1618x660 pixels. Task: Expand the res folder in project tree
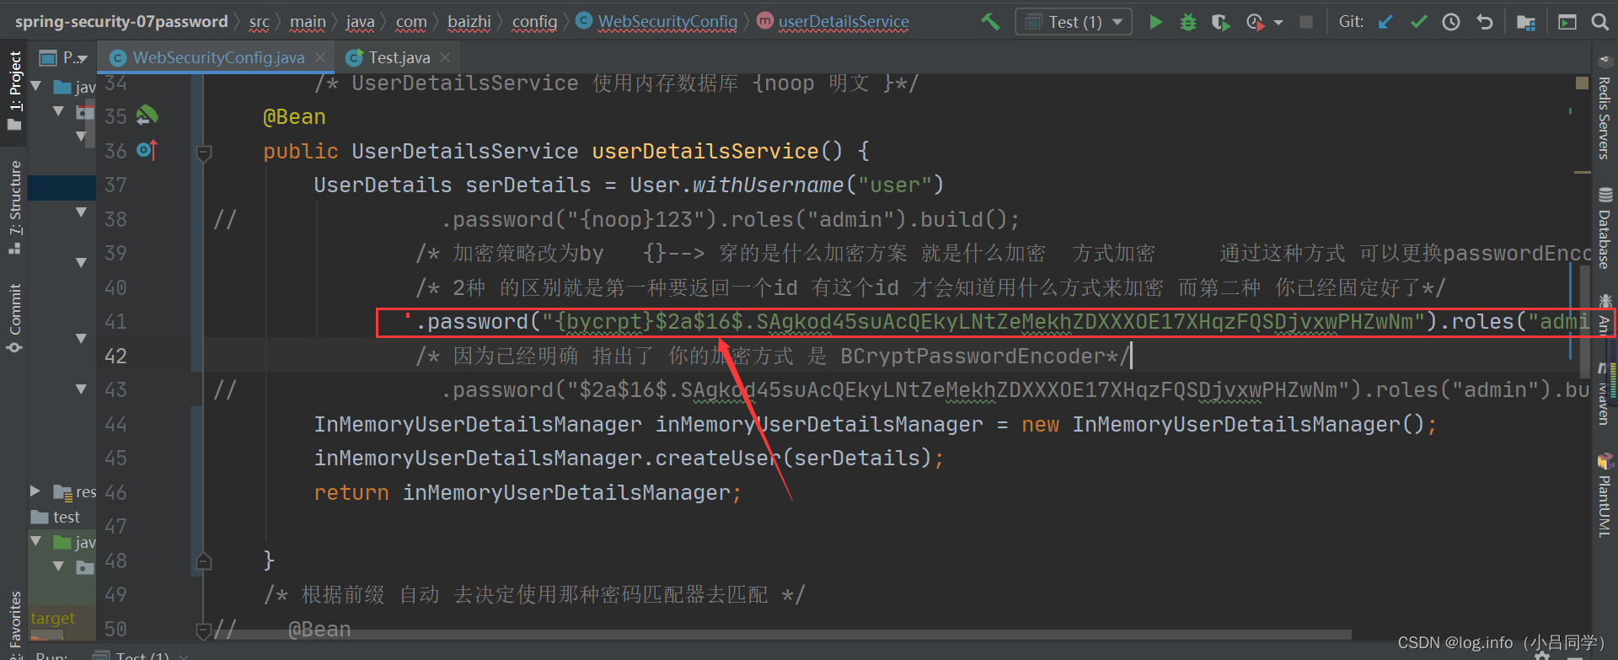coord(35,491)
